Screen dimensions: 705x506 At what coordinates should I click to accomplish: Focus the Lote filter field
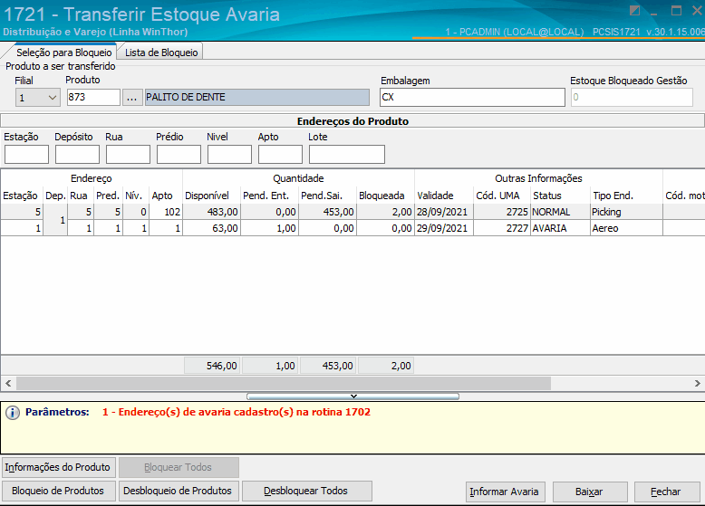click(x=347, y=155)
